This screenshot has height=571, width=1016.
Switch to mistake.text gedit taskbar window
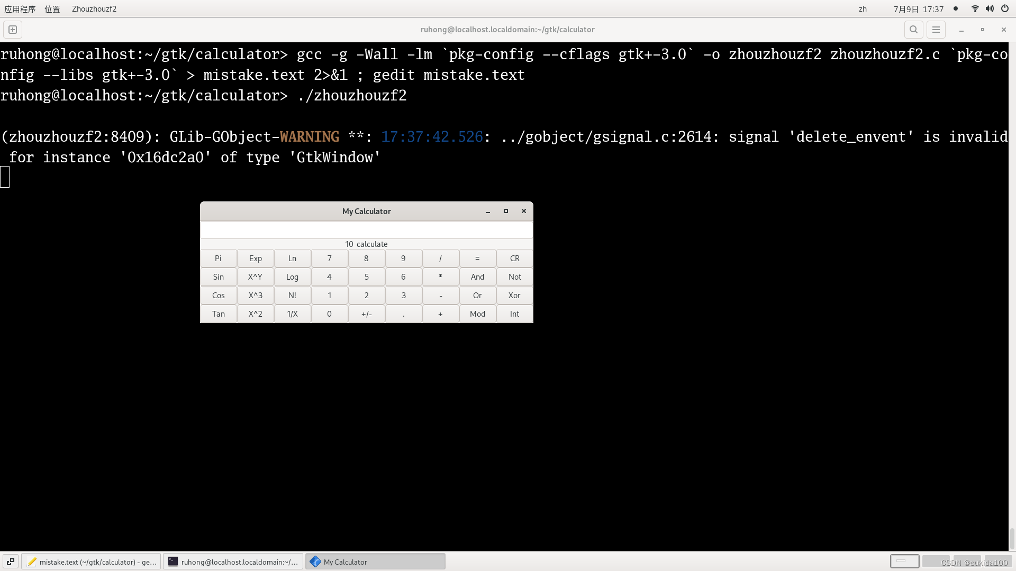click(x=91, y=561)
